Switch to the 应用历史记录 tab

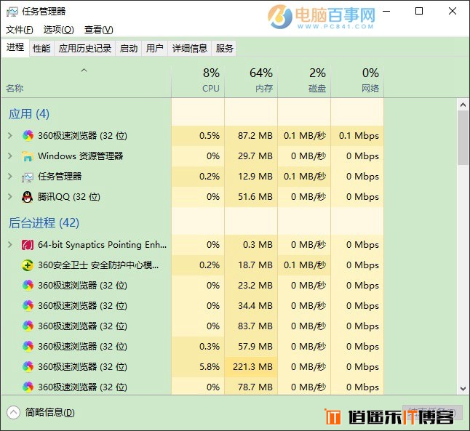[85, 48]
